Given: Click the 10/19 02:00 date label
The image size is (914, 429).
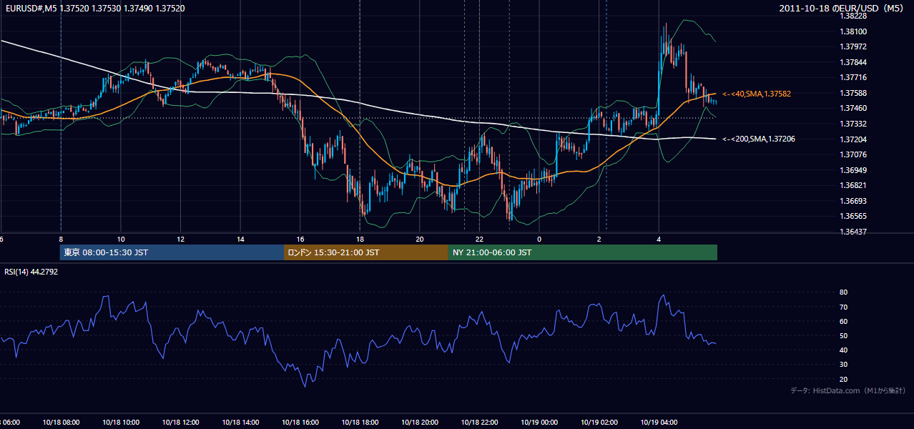Looking at the screenshot, I should coord(599,423).
